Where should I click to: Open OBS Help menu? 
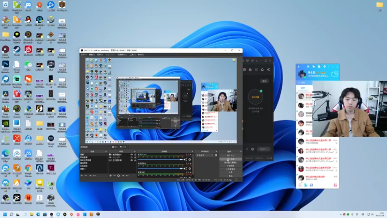[141, 55]
